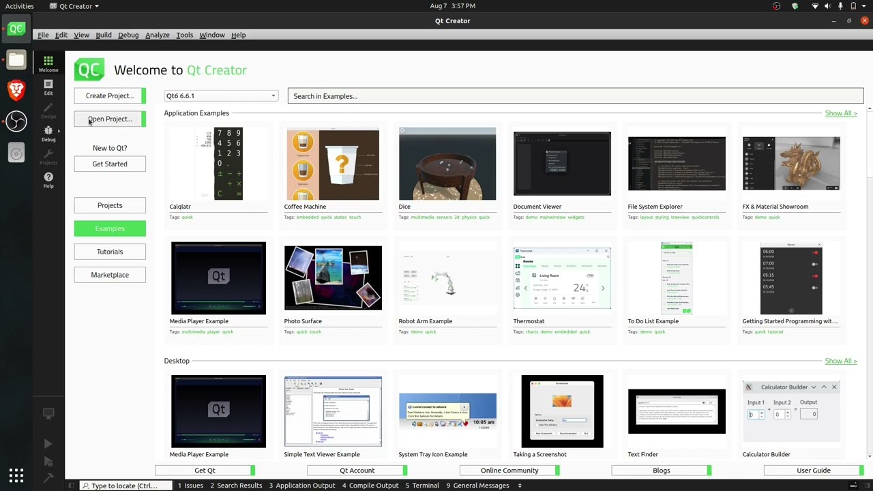
Task: Open the kit selector monitor icon
Action: [x=48, y=414]
